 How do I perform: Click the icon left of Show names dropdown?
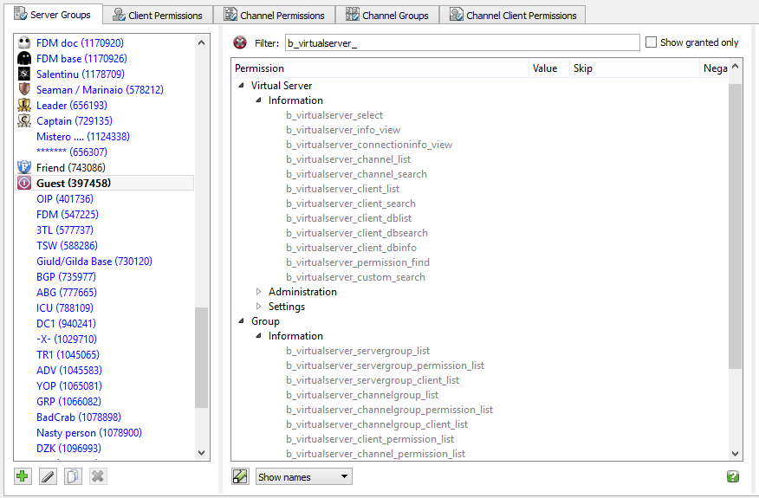point(241,476)
